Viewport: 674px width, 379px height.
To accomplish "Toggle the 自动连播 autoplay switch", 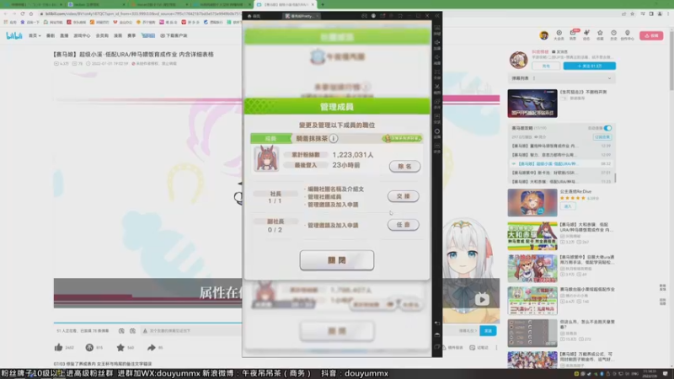I will (x=607, y=128).
